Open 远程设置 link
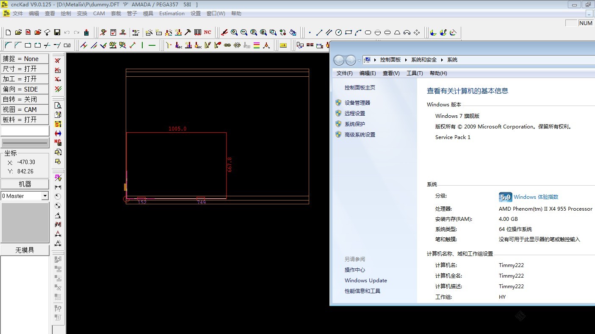The width and height of the screenshot is (595, 334). point(355,113)
